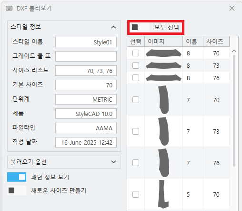This screenshot has height=211, width=242.
Task: Enable 새로운 사이즈 만들기 switch
Action: click(x=17, y=190)
